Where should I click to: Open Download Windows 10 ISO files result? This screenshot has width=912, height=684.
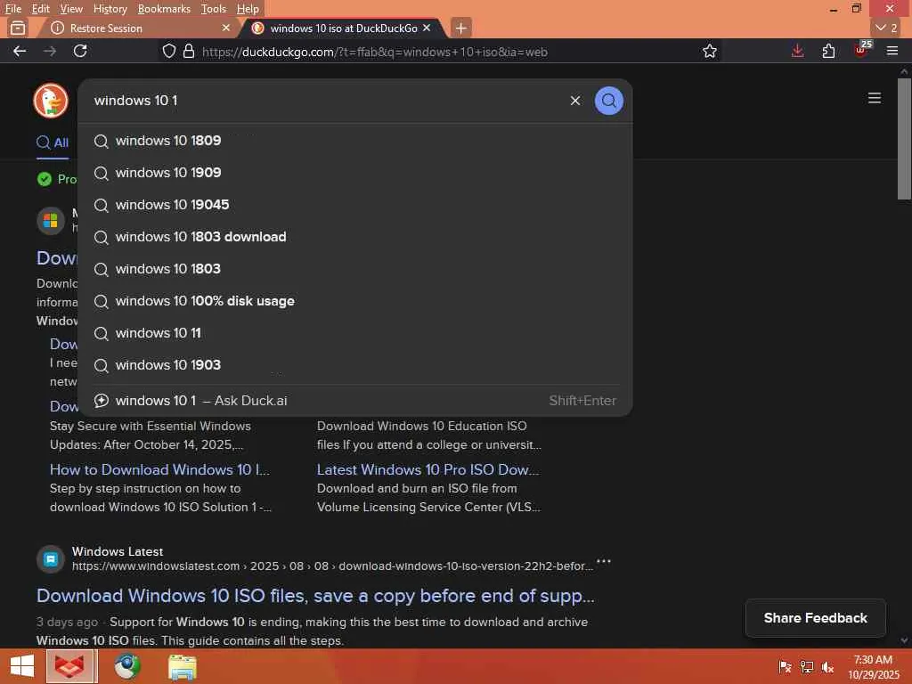coord(315,596)
